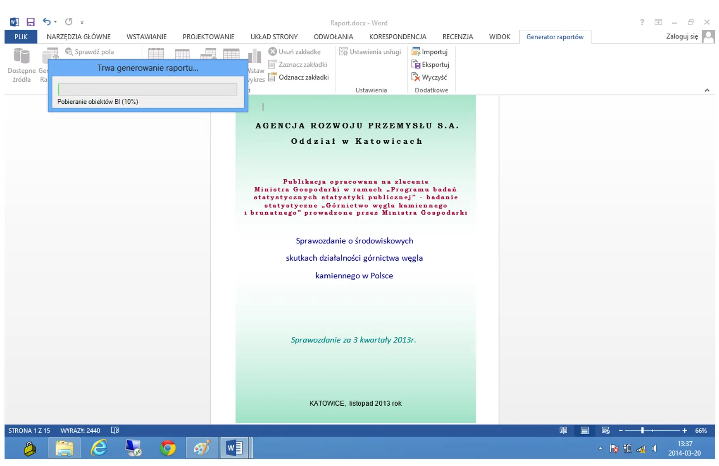Click Odznacz zakładki in ribbon

click(x=299, y=77)
